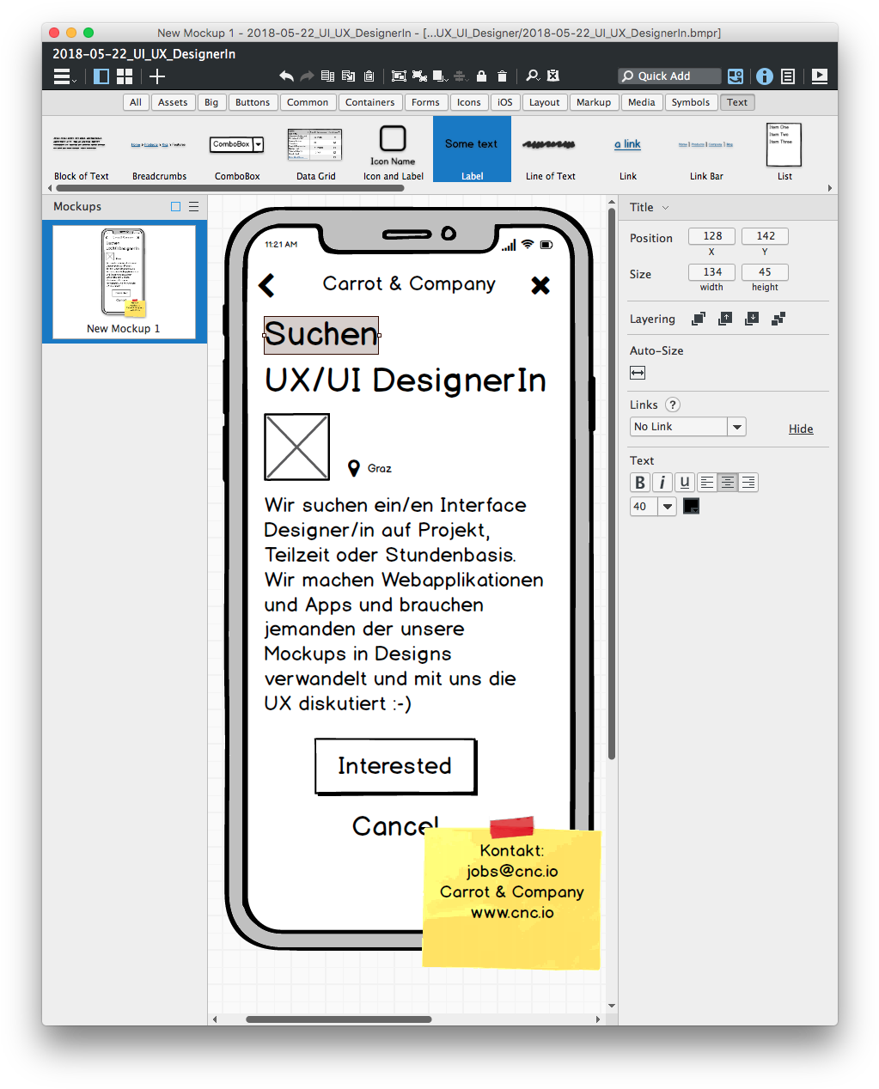
Task: Click the Paste clipboard icon
Action: [369, 76]
